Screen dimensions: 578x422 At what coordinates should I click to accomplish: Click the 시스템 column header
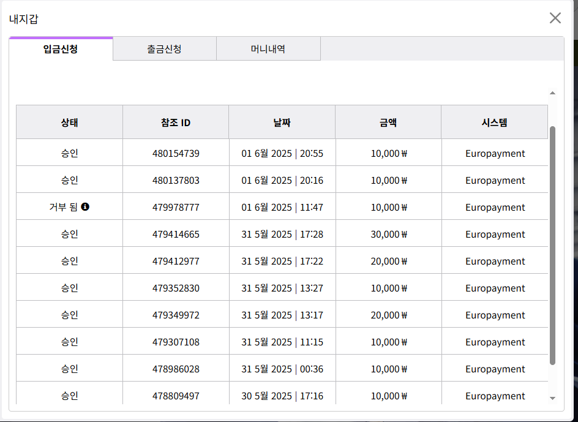tap(494, 122)
